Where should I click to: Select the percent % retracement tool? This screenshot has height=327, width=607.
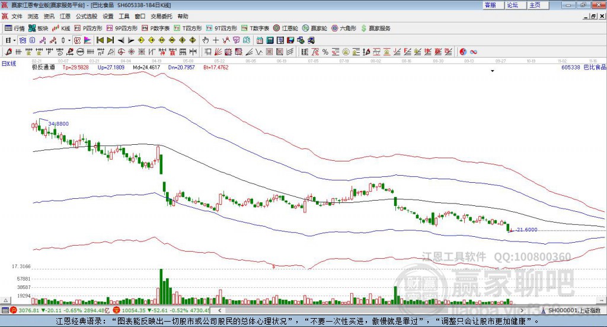pyautogui.click(x=325, y=52)
